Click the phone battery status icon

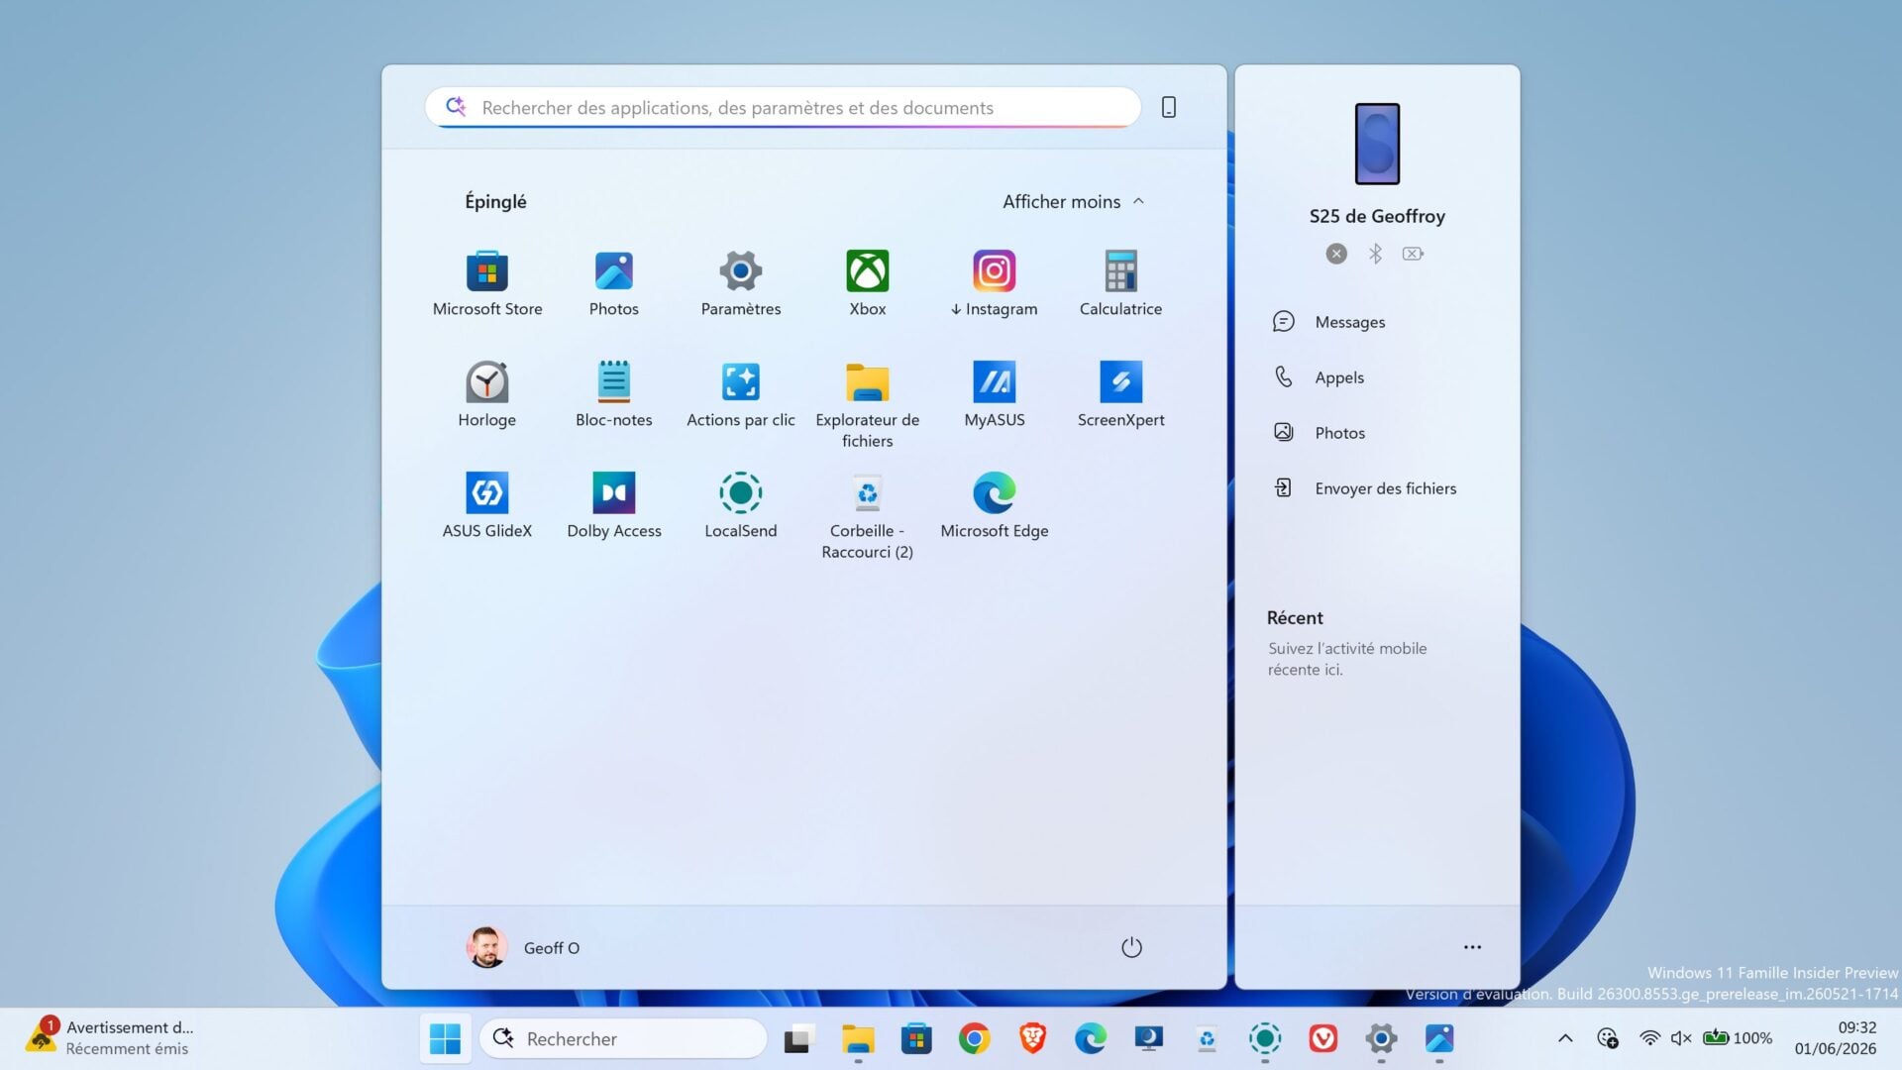pos(1414,254)
